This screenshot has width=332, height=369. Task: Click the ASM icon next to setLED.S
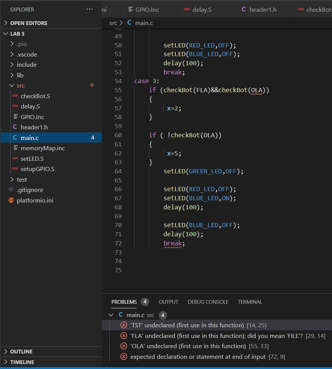coord(15,159)
